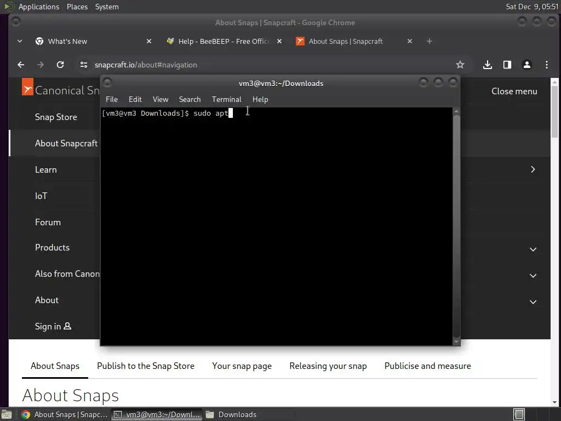This screenshot has height=421, width=561.
Task: Open Chrome downloads icon
Action: coord(487,65)
